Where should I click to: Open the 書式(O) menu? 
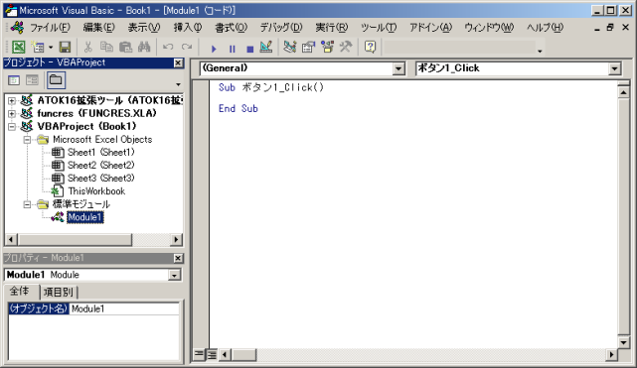[x=231, y=28]
